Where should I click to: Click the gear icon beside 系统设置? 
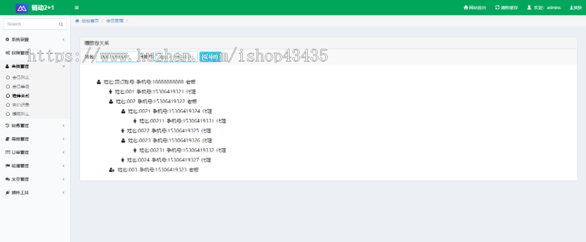point(7,39)
